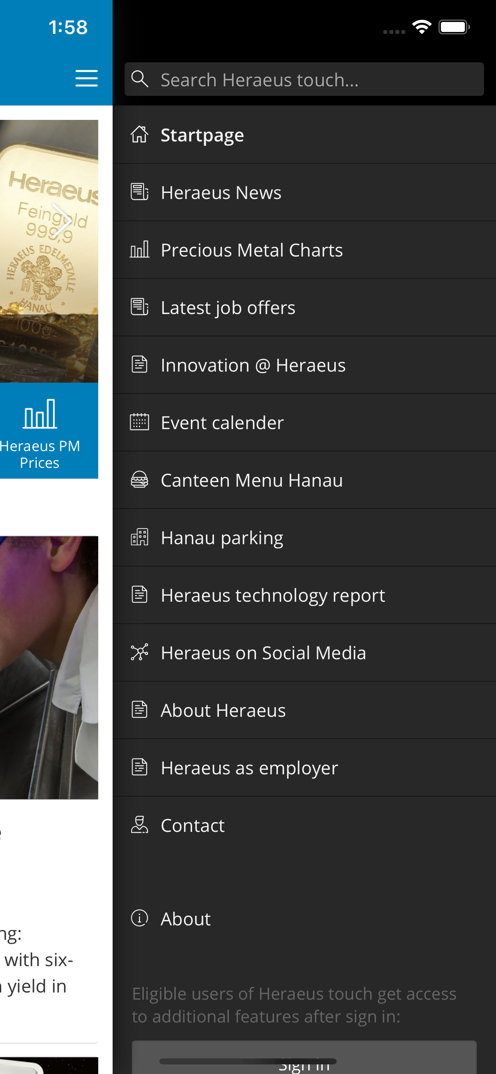Image resolution: width=496 pixels, height=1074 pixels.
Task: Check the Wi-Fi status icon
Action: [x=422, y=27]
